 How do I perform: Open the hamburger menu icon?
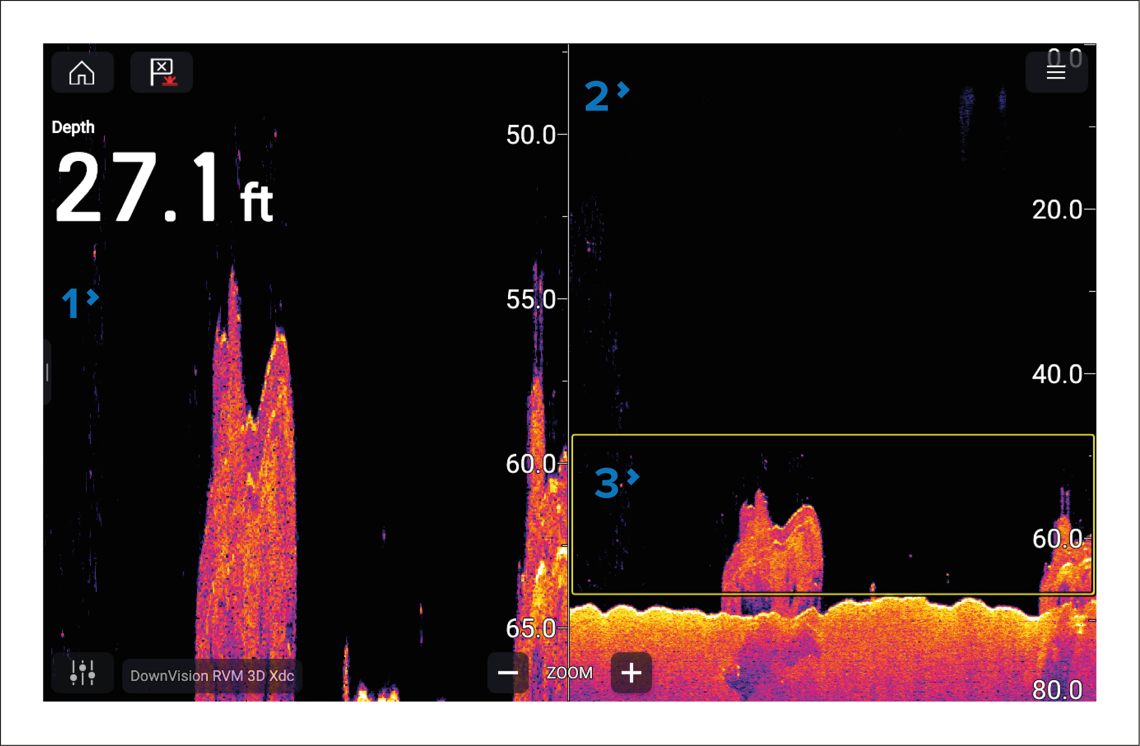(1056, 73)
